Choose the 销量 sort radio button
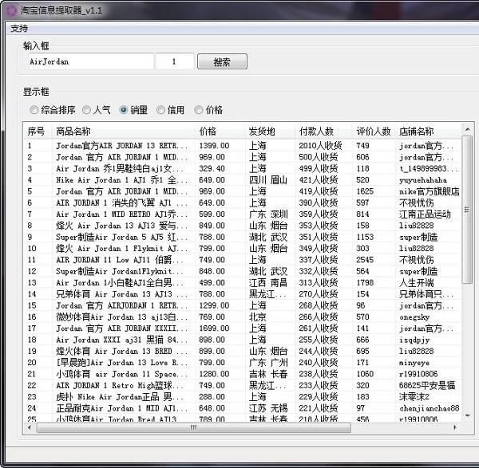The width and height of the screenshot is (479, 468). tap(124, 110)
